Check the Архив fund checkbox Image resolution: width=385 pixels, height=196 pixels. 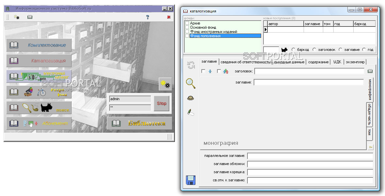187,23
